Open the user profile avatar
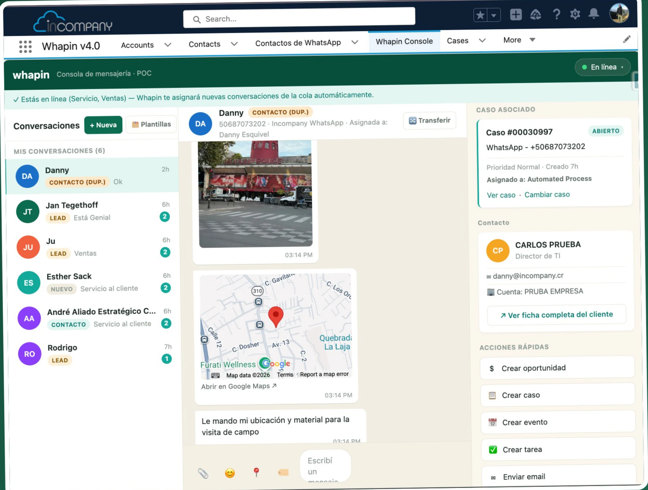This screenshot has width=648, height=490. [x=619, y=13]
